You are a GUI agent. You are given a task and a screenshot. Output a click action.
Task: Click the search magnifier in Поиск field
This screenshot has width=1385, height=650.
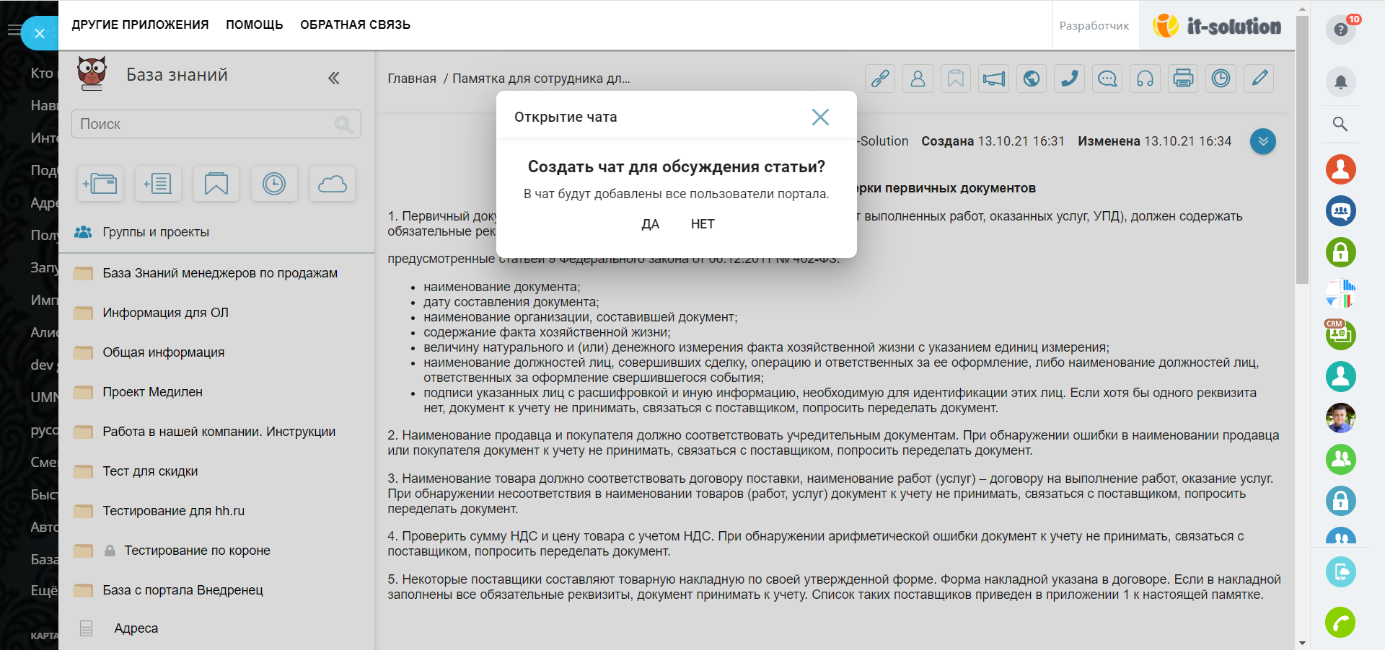click(344, 125)
